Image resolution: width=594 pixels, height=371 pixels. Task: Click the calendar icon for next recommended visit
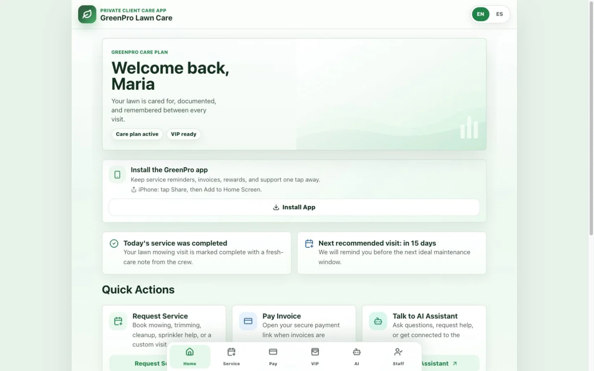[309, 244]
